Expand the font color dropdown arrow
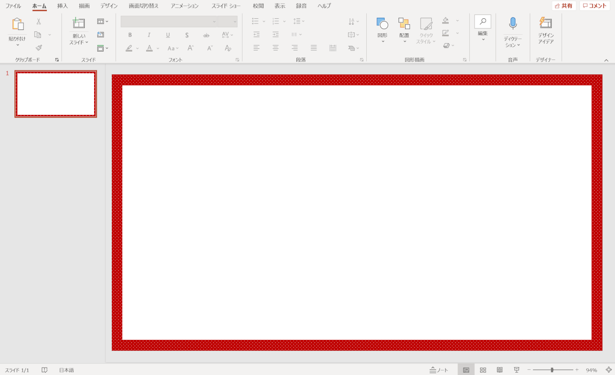 [158, 48]
